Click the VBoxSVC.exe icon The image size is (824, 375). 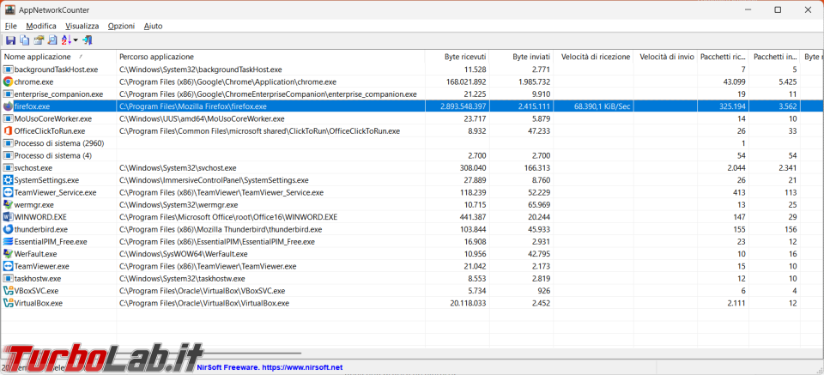click(8, 291)
